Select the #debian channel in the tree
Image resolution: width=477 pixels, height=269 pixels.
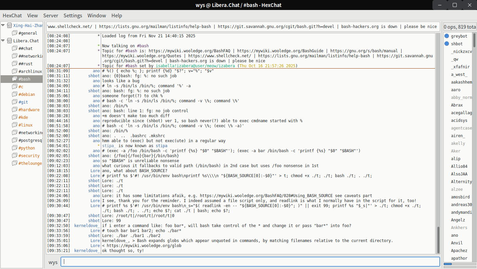point(27,94)
